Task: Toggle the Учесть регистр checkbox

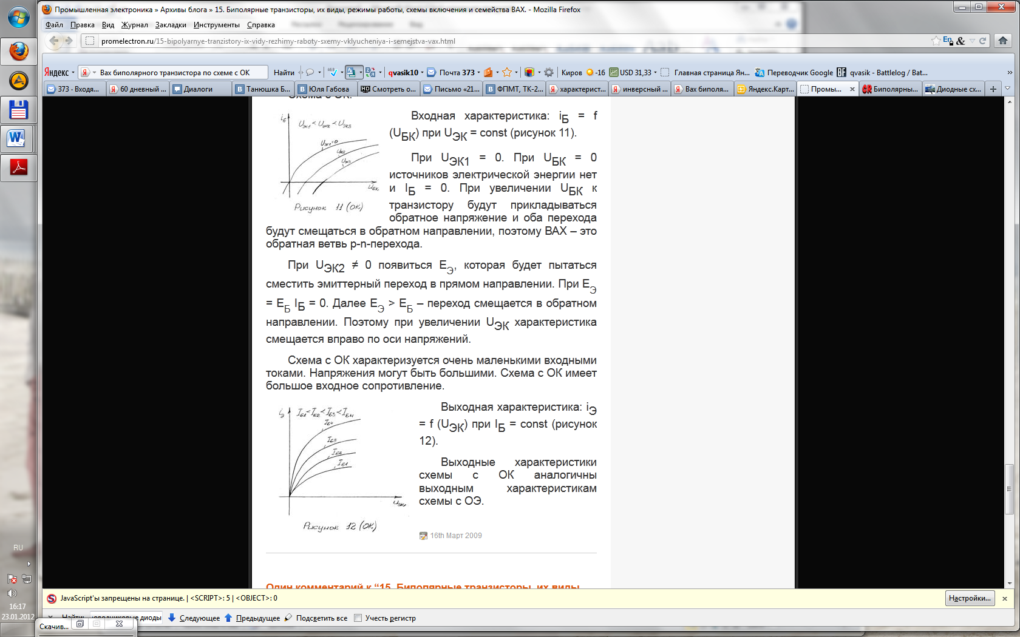Action: pos(358,618)
